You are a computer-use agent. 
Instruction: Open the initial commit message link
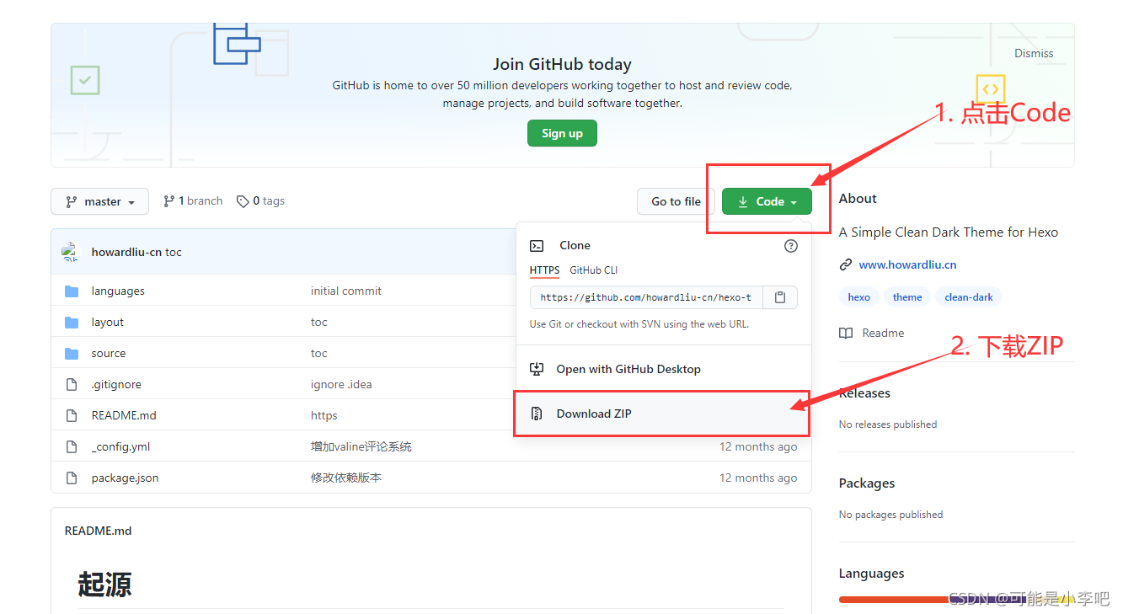coord(346,291)
